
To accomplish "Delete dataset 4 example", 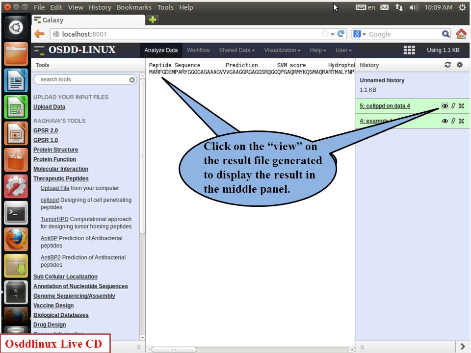I will point(461,121).
